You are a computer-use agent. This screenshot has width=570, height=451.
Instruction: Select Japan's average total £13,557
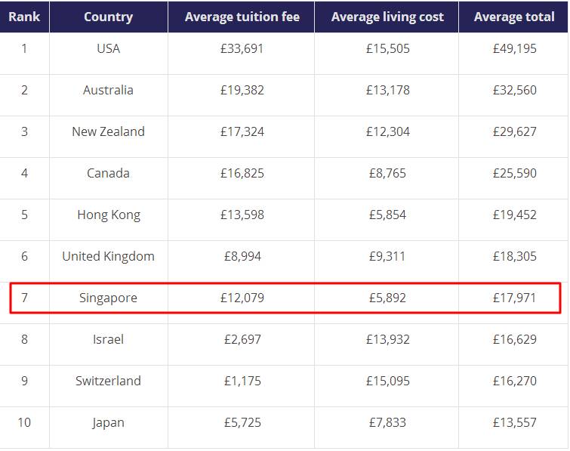click(514, 422)
